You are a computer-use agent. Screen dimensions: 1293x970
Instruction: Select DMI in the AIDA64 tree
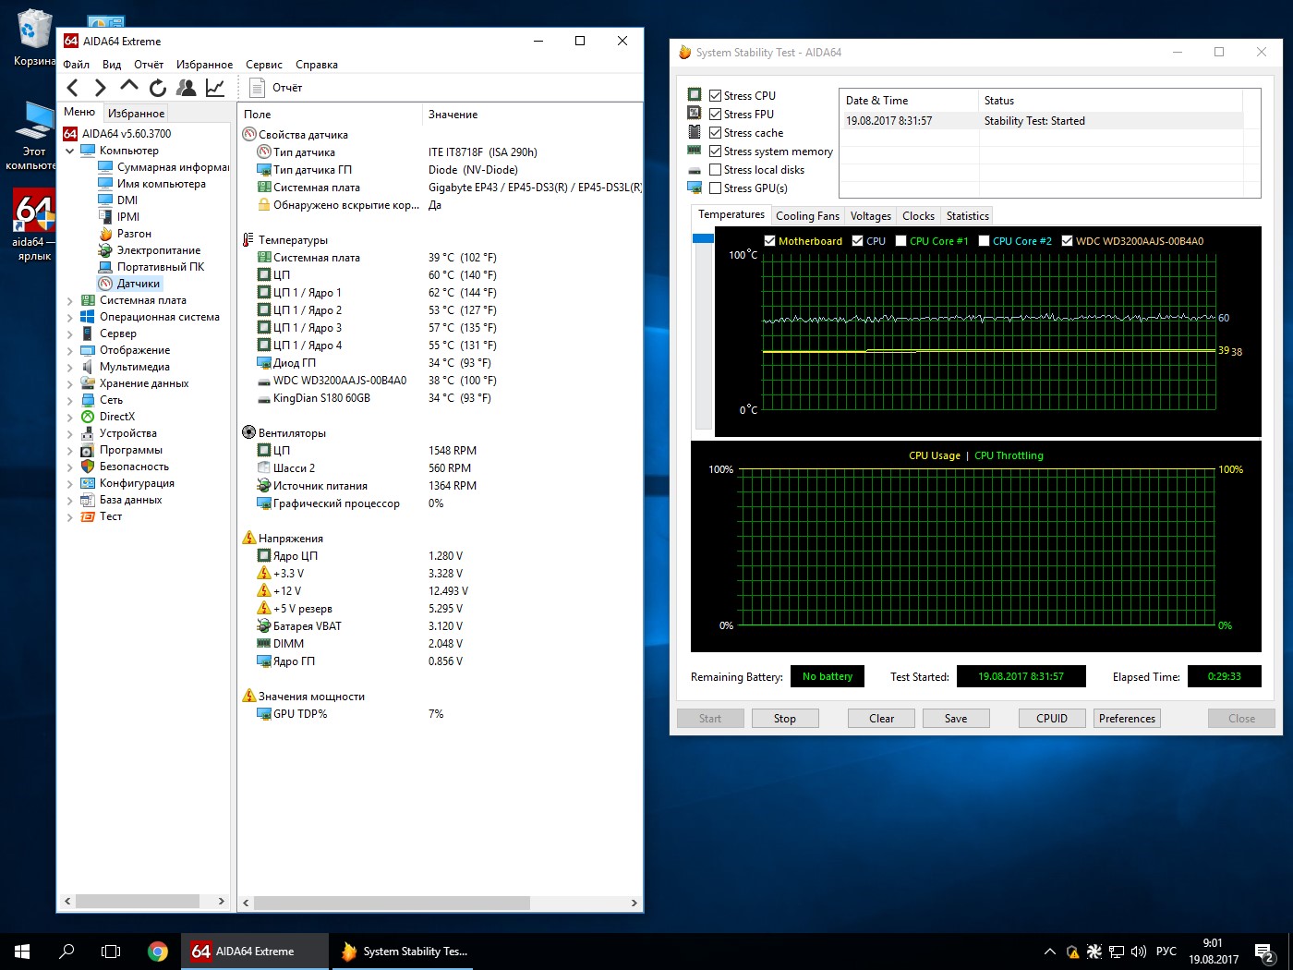click(x=127, y=200)
